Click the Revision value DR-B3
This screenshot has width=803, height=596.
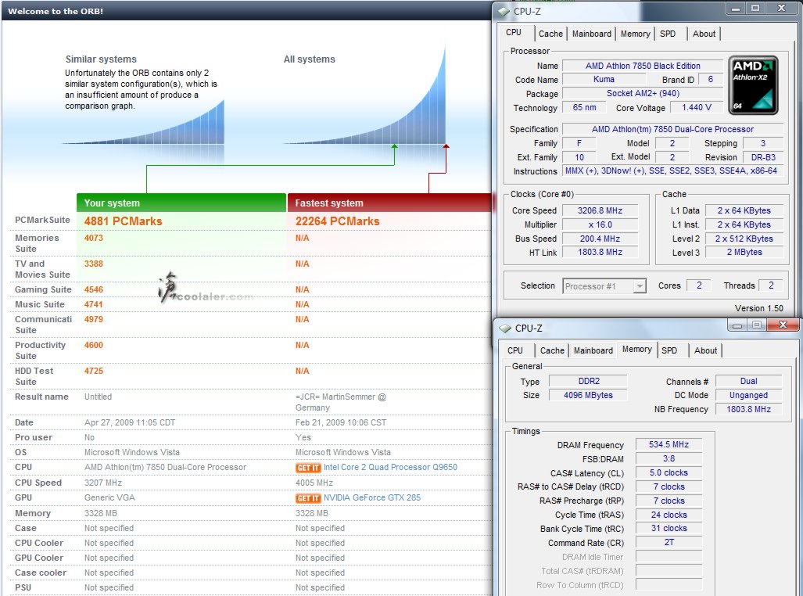763,157
